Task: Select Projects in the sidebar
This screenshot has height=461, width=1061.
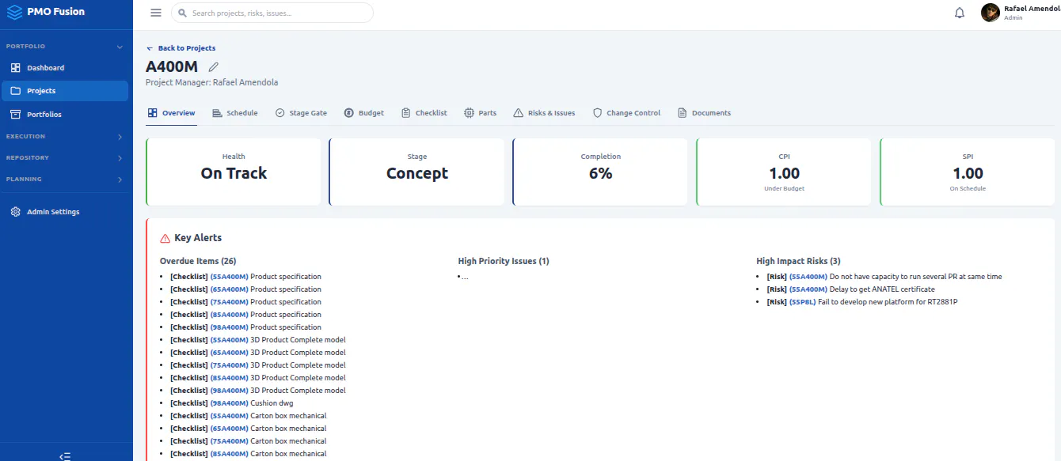Action: click(65, 91)
